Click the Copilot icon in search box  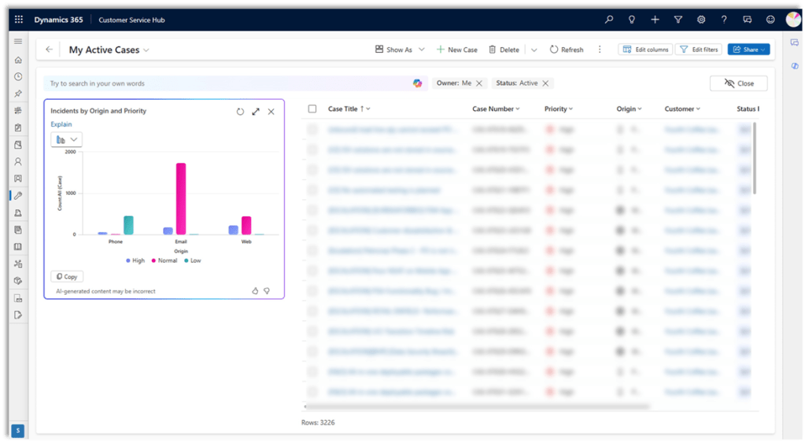pyautogui.click(x=418, y=83)
